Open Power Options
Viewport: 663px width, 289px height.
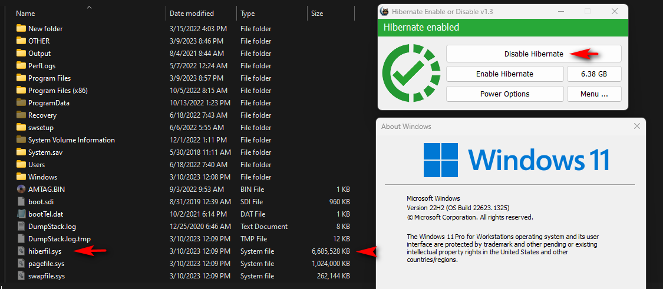pos(505,94)
